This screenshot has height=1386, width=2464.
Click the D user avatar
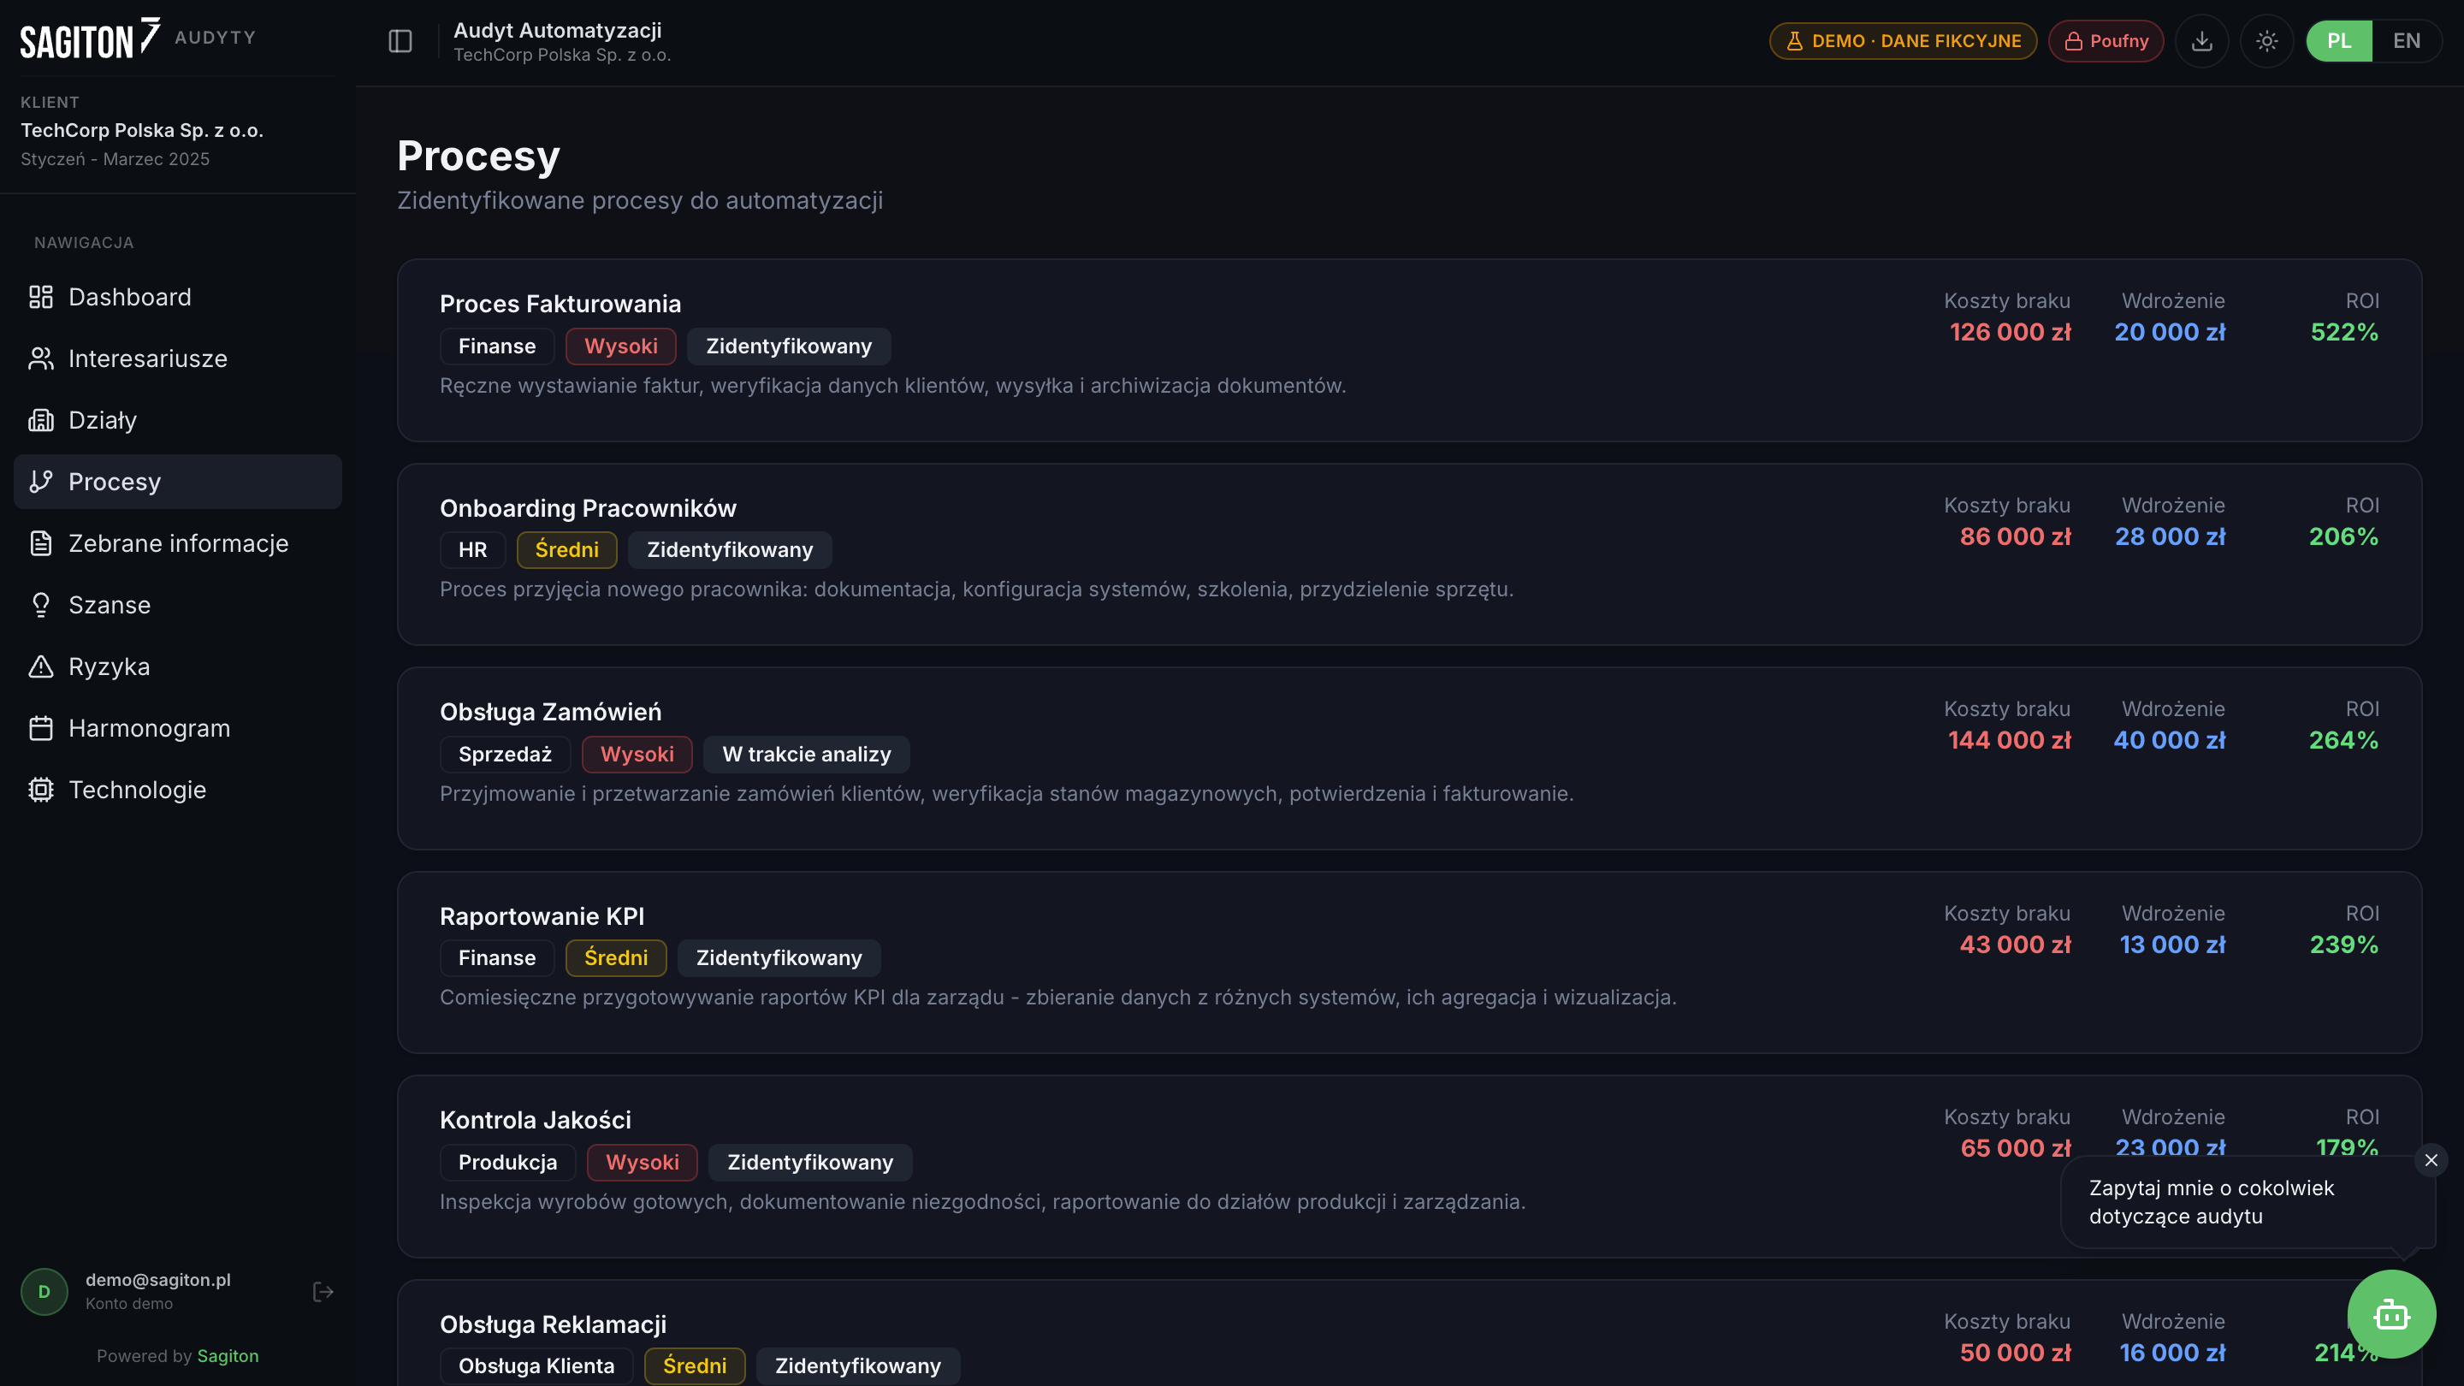pos(44,1292)
